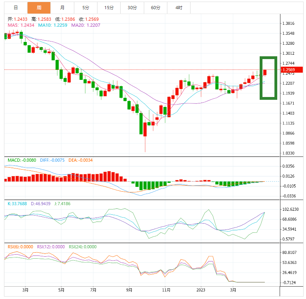Click the DIFF: -0.0075 label
The height and width of the screenshot is (299, 306).
[52, 160]
